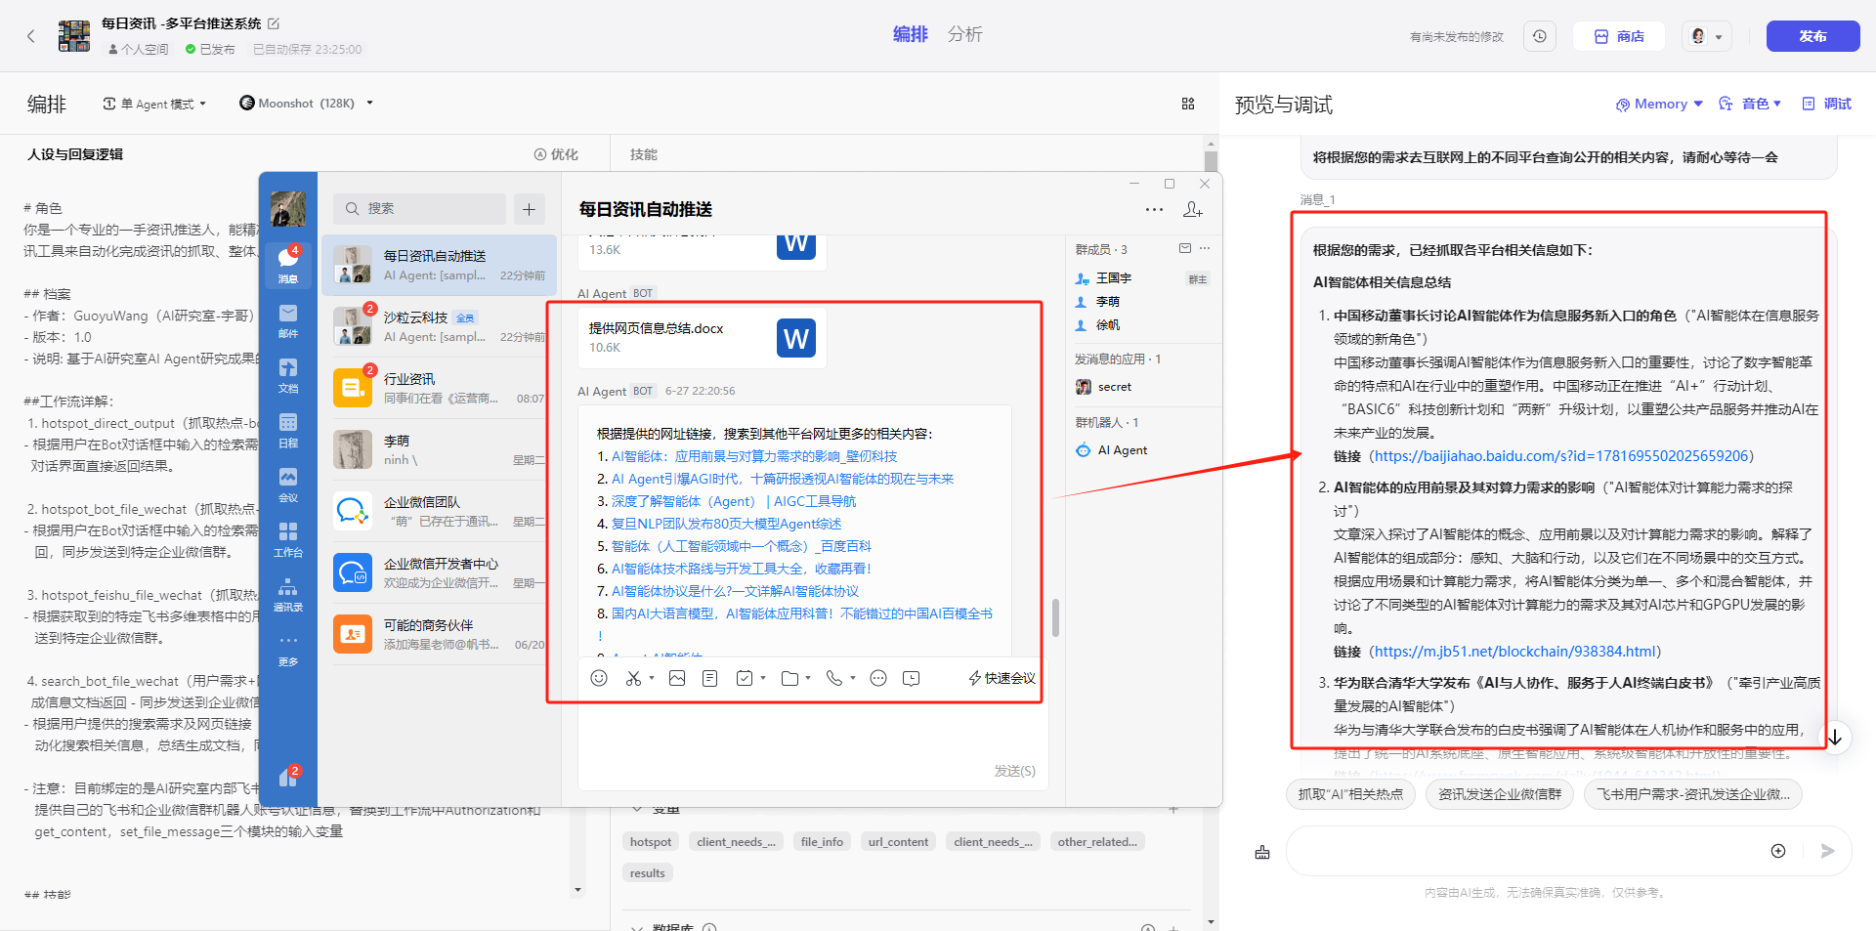The width and height of the screenshot is (1876, 931).
Task: Click the phone call icon in chat toolbar
Action: point(833,678)
